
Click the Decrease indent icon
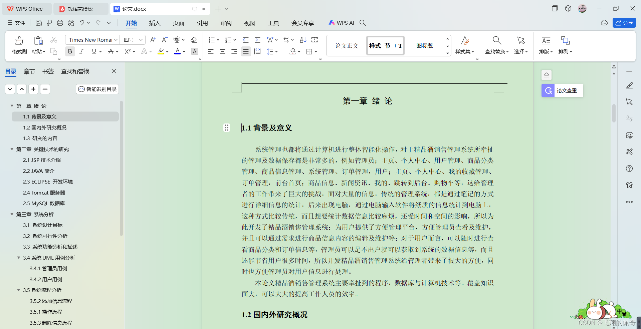point(246,40)
